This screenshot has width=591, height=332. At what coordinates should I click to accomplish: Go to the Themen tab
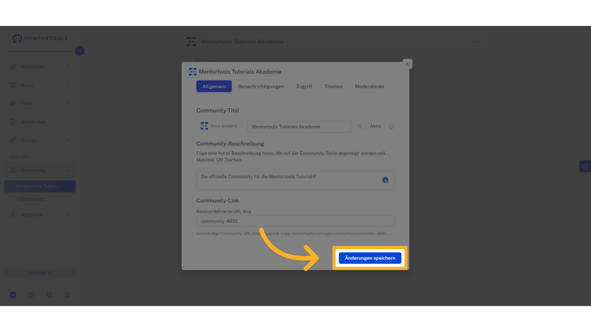coord(333,86)
